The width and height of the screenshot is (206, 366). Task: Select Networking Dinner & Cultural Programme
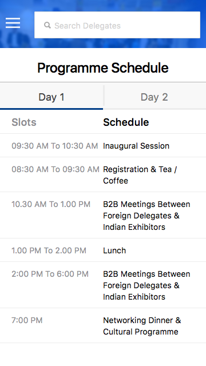[x=142, y=326]
